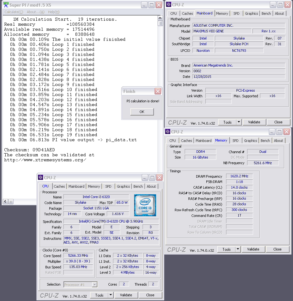Open Bench tab in Mainboard window
Image resolution: width=293 pixels, height=301 pixels.
[266, 13]
